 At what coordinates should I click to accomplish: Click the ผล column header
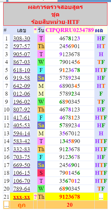point(101,30)
